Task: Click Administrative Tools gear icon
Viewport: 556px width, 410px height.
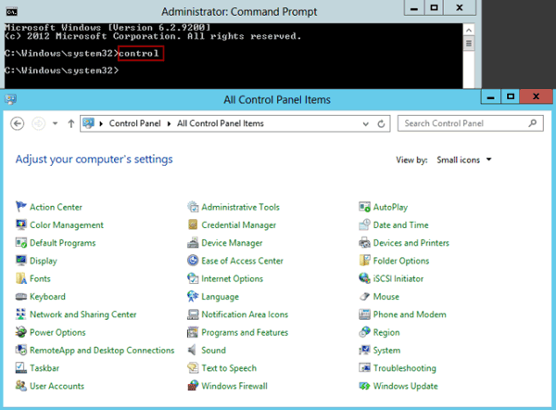Action: [x=193, y=207]
